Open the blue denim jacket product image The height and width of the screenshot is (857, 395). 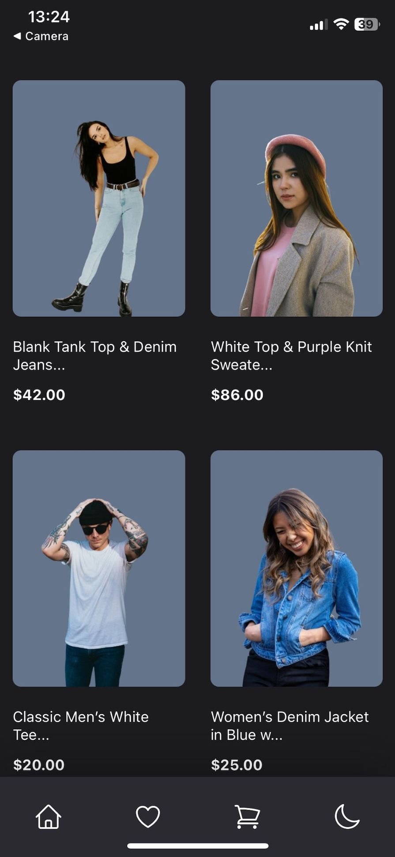click(297, 568)
